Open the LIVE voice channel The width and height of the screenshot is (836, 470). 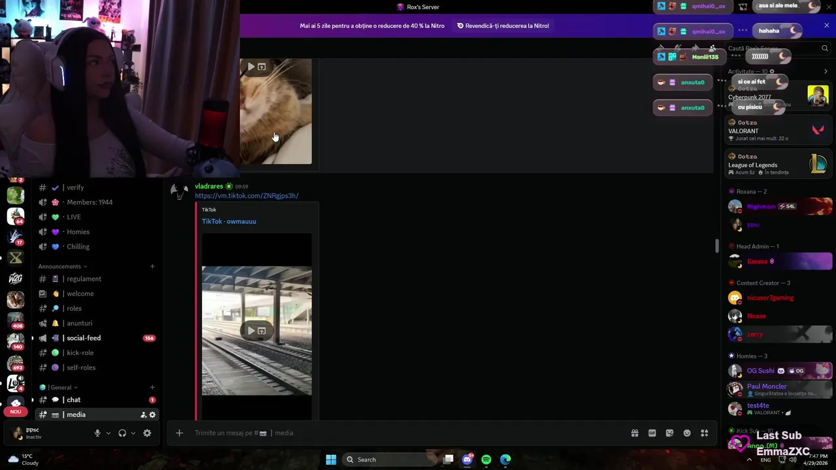pyautogui.click(x=97, y=217)
